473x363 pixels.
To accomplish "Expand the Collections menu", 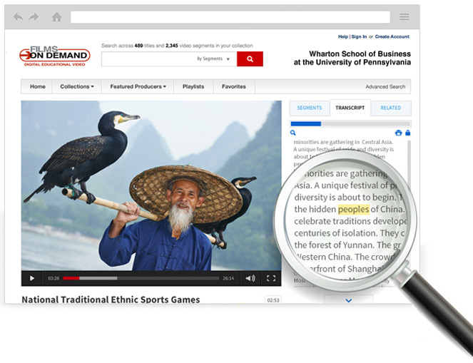I will [x=77, y=87].
